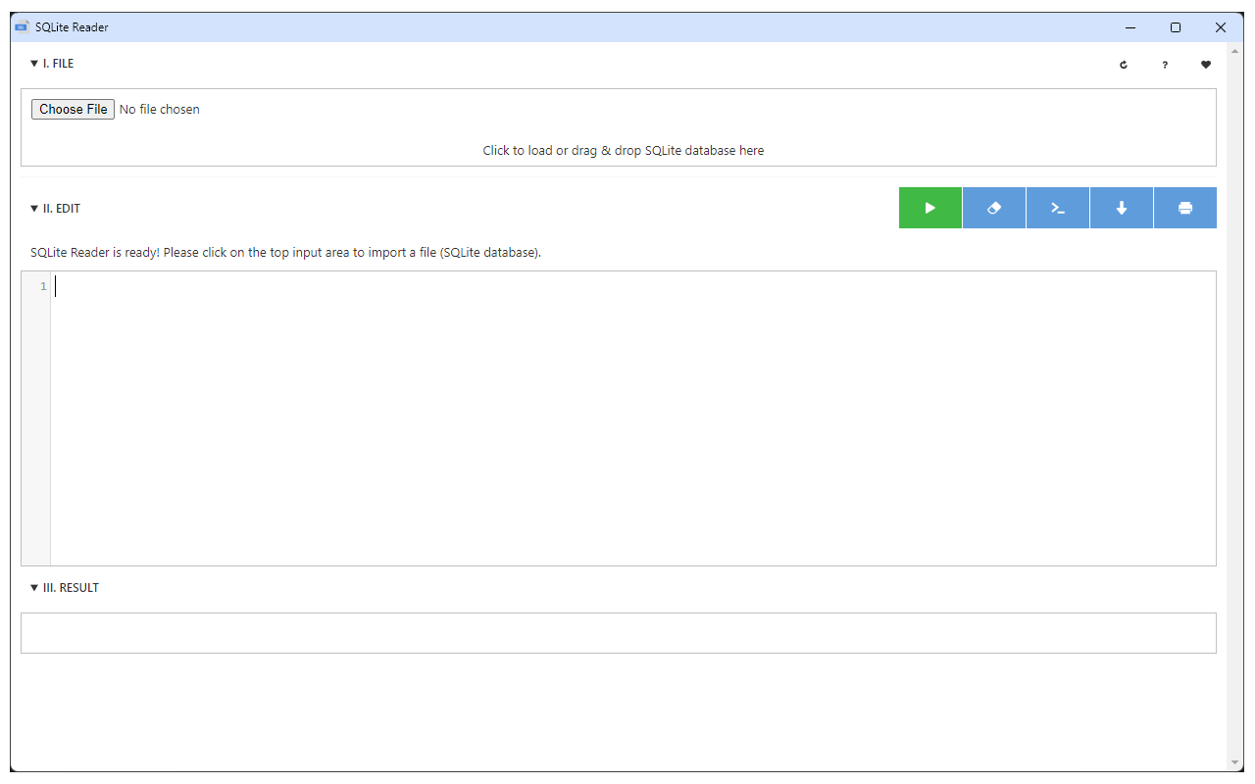Click the heart icon to support the app
Screen dimensions: 1255x784
[x=1206, y=65]
